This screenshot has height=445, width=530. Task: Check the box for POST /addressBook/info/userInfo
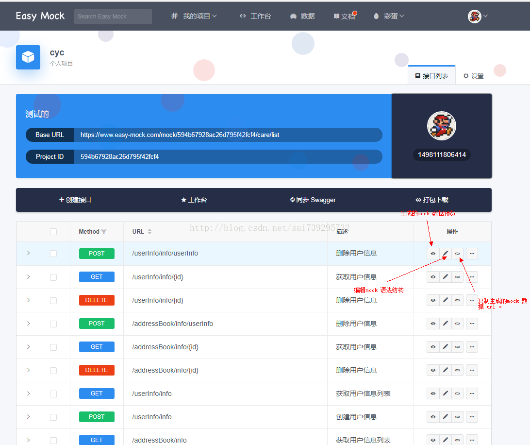click(53, 324)
